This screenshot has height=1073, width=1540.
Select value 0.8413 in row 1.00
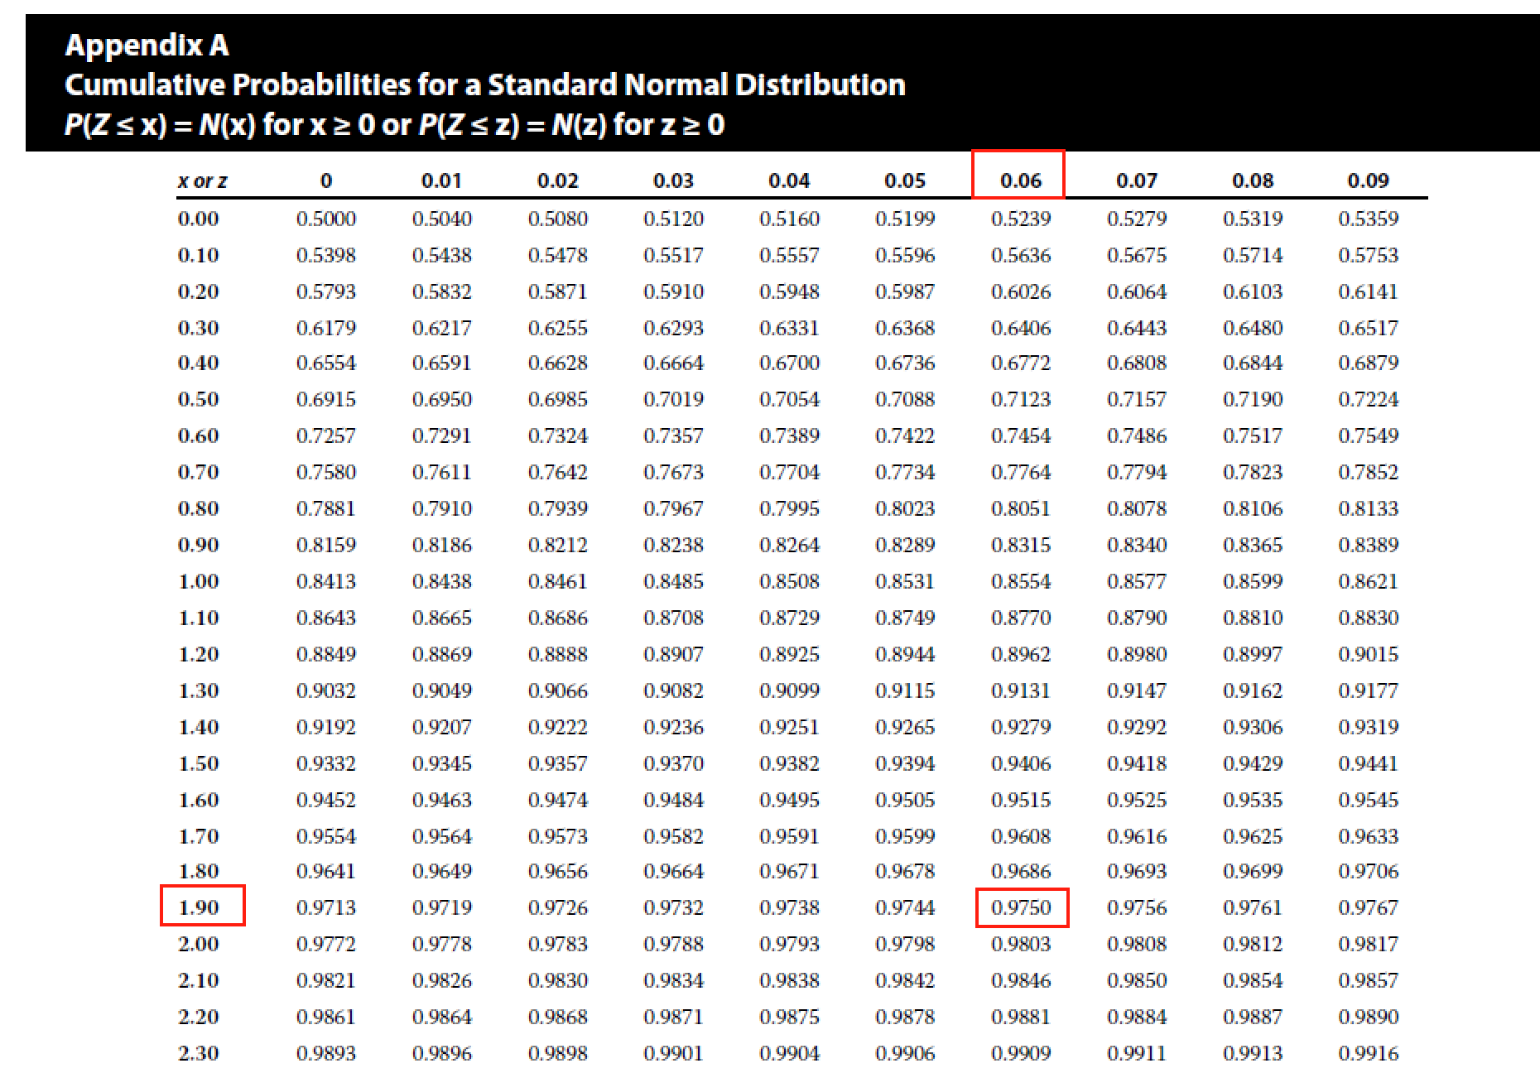pyautogui.click(x=326, y=581)
